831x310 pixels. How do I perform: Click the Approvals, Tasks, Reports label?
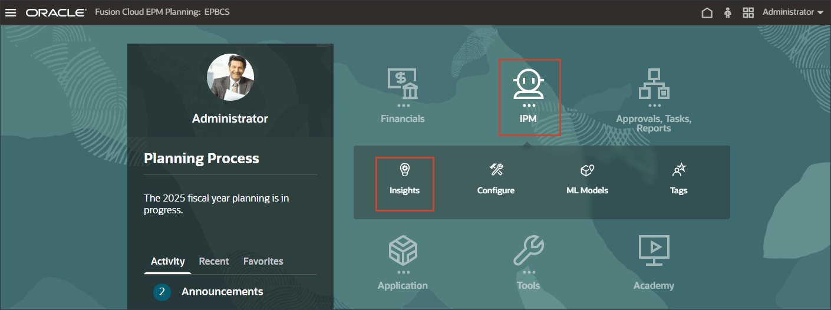[654, 123]
